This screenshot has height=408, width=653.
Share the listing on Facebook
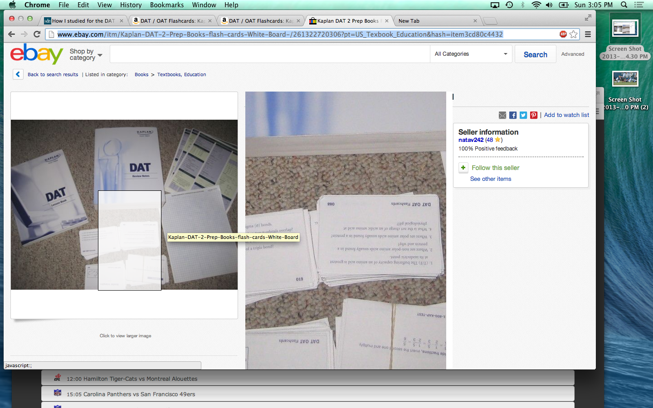click(x=513, y=115)
